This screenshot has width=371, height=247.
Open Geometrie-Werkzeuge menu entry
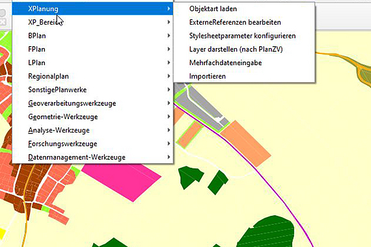point(92,116)
